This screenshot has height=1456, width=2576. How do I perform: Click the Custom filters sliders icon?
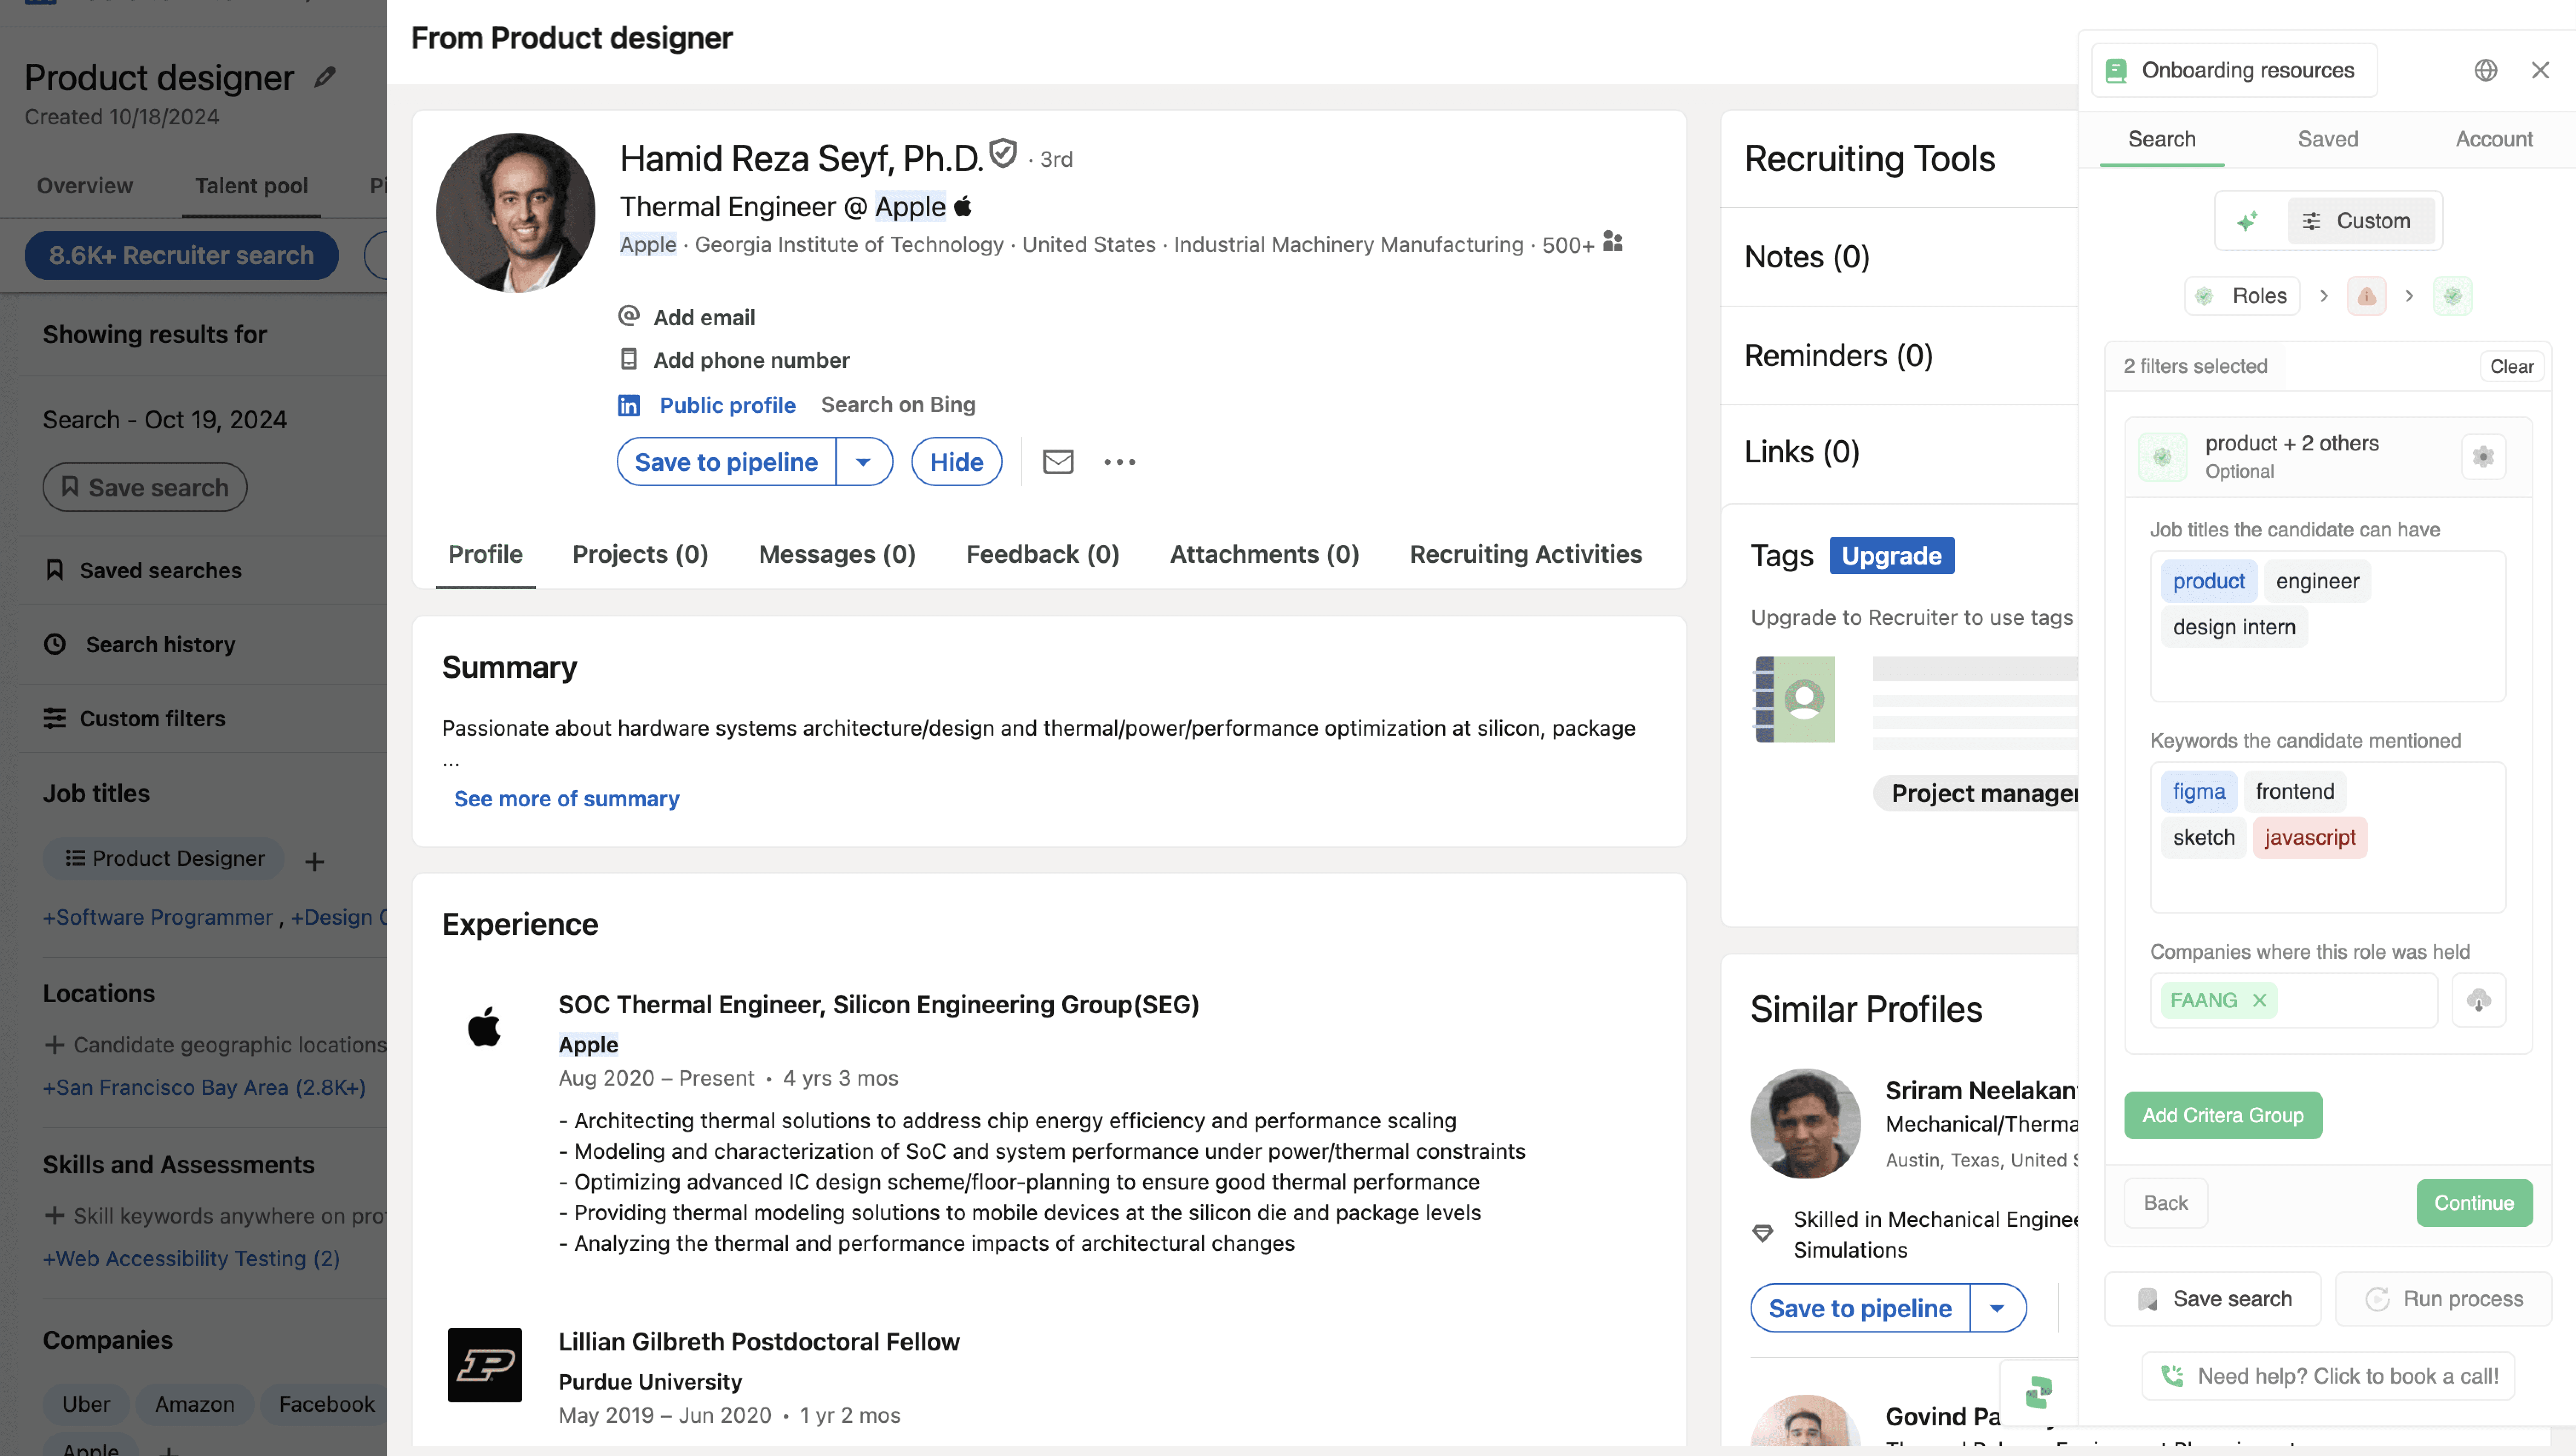coord(55,718)
